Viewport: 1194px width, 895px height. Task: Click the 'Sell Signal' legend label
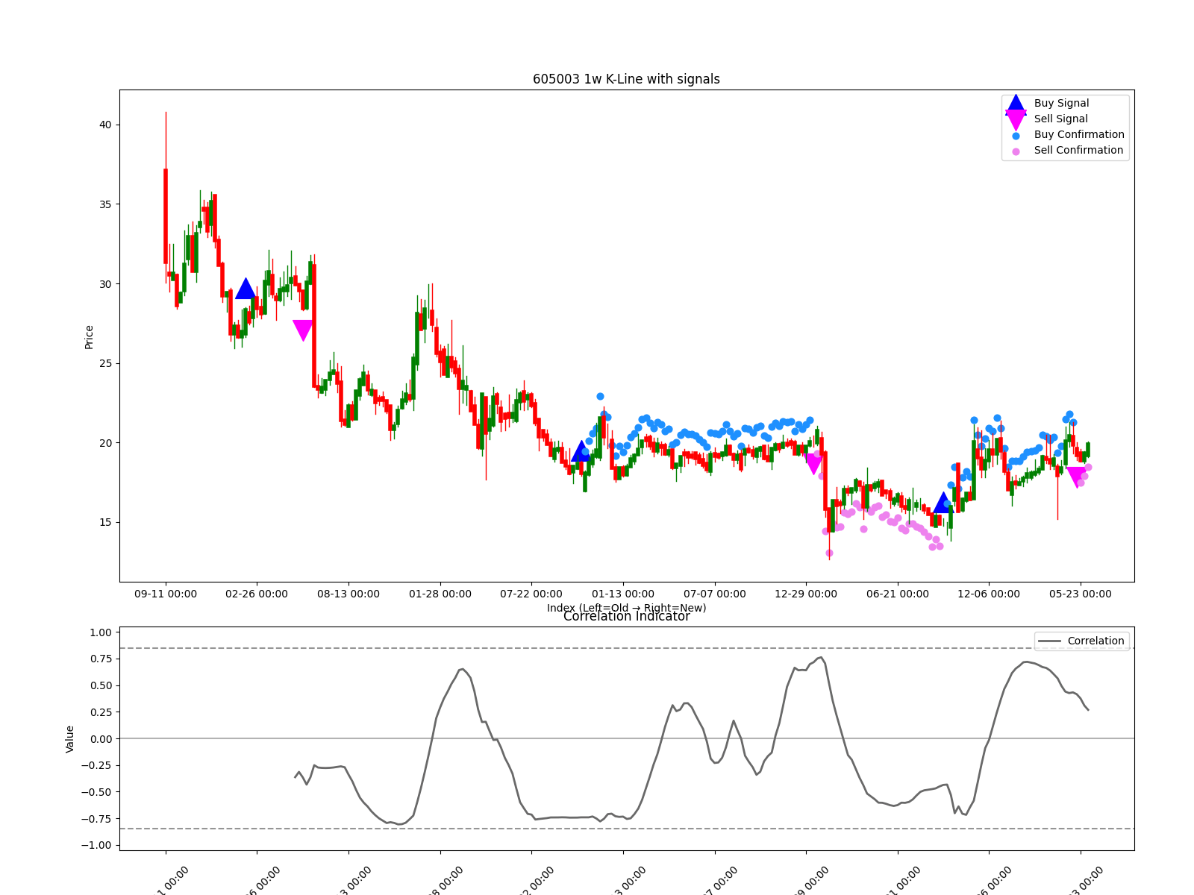pos(1060,119)
